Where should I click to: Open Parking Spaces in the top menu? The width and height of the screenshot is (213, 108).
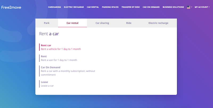pos(110,7)
